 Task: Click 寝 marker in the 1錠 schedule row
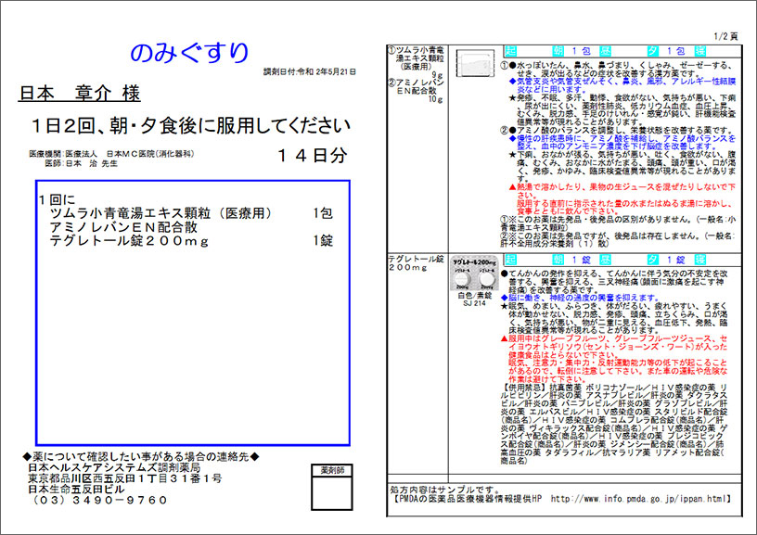tap(700, 260)
